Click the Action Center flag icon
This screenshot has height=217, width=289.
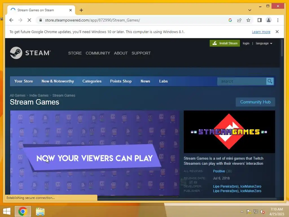249,212
